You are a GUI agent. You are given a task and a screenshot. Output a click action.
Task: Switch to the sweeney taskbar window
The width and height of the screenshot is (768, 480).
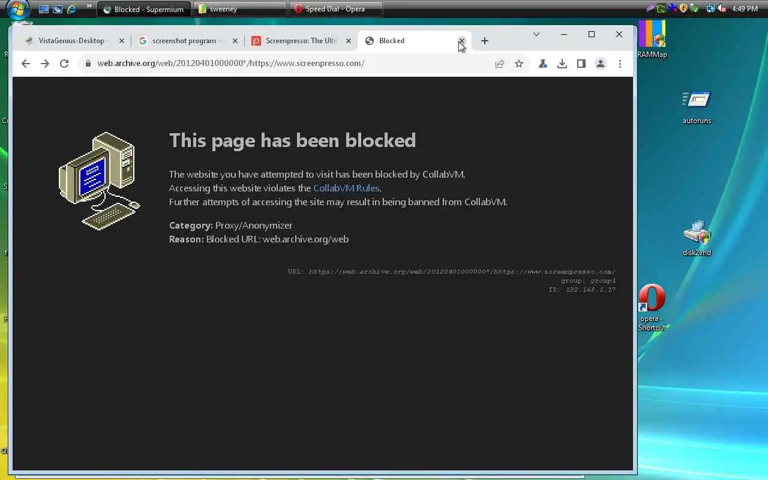pyautogui.click(x=240, y=9)
